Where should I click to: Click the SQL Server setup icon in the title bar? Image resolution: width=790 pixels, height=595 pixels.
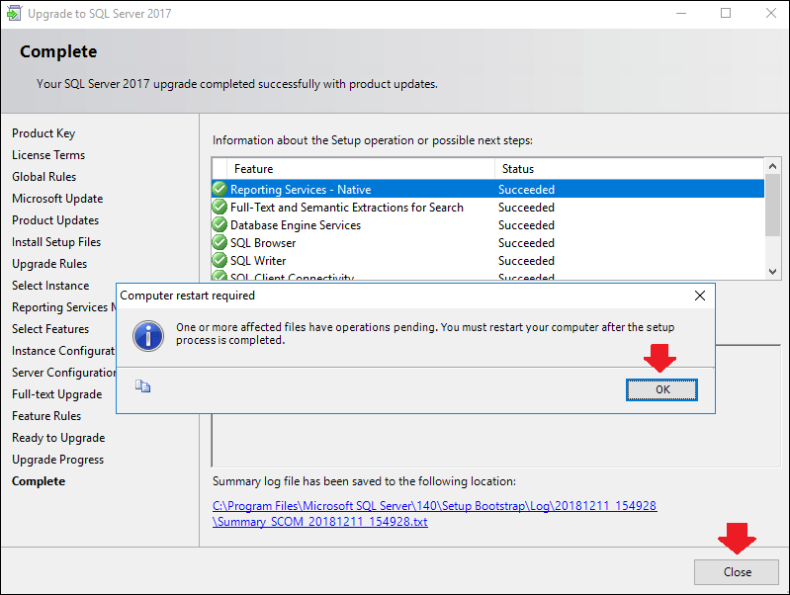[x=14, y=14]
